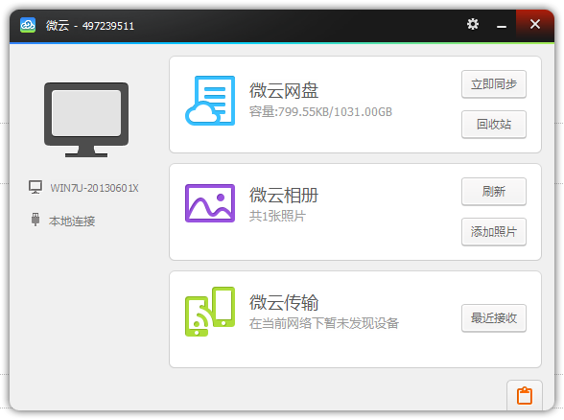Click the 本地连接 connection label

(x=72, y=221)
